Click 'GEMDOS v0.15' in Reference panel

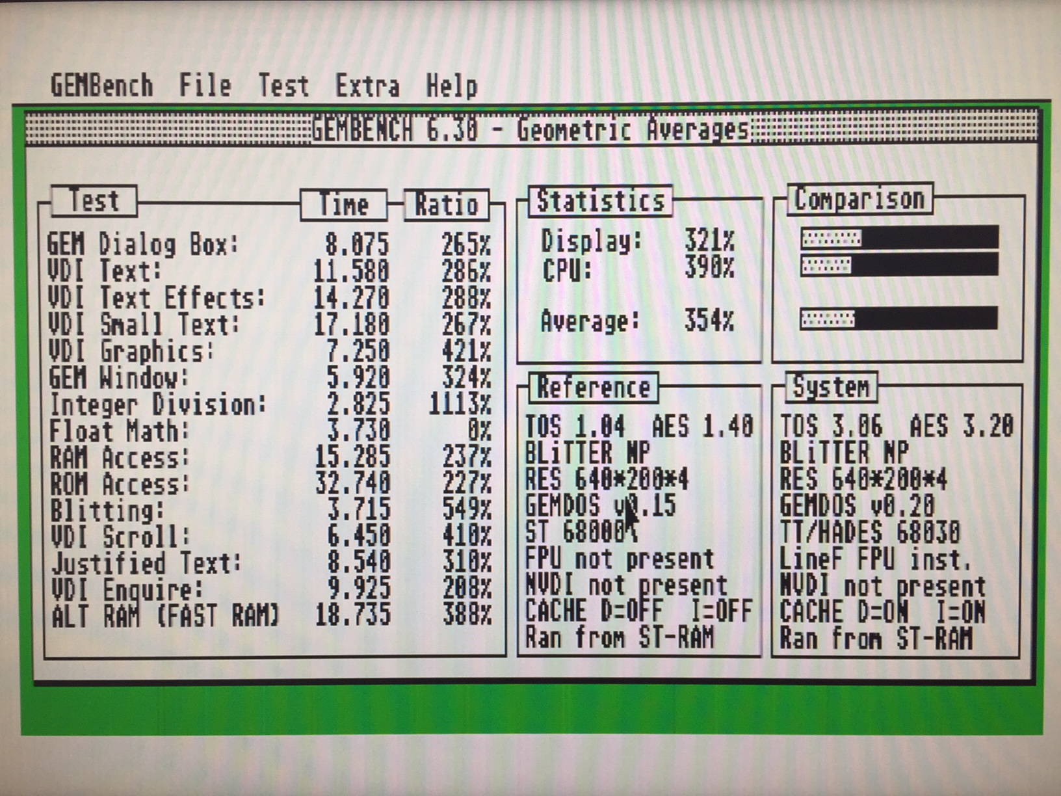pos(600,506)
